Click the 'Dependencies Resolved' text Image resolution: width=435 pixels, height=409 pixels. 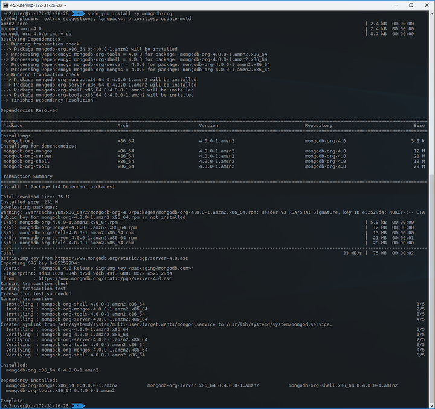point(29,110)
